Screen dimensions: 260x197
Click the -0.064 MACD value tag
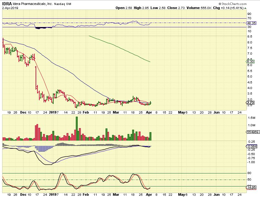pyautogui.click(x=252, y=146)
